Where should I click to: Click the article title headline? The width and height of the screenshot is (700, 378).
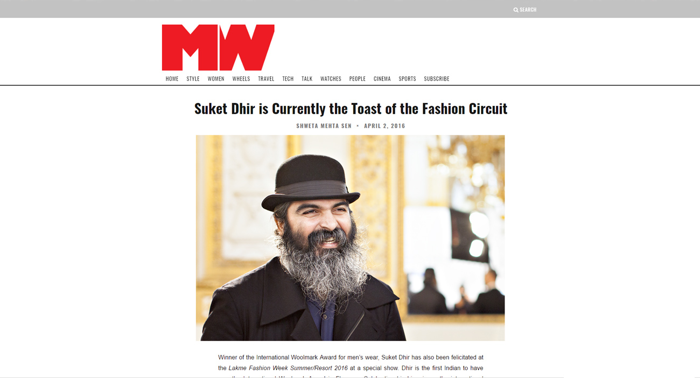click(x=351, y=109)
